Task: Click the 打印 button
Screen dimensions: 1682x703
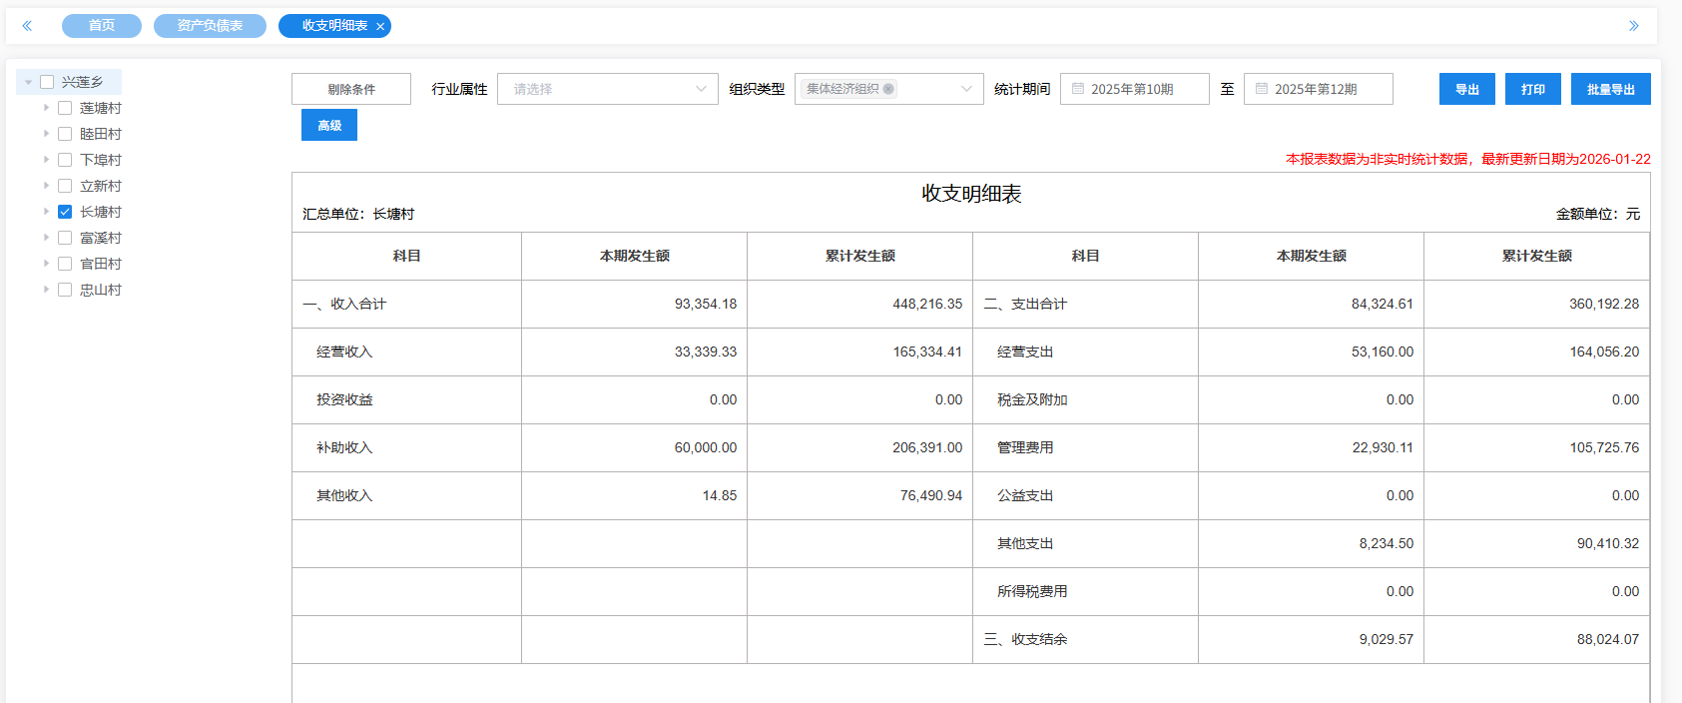Action: pos(1532,89)
